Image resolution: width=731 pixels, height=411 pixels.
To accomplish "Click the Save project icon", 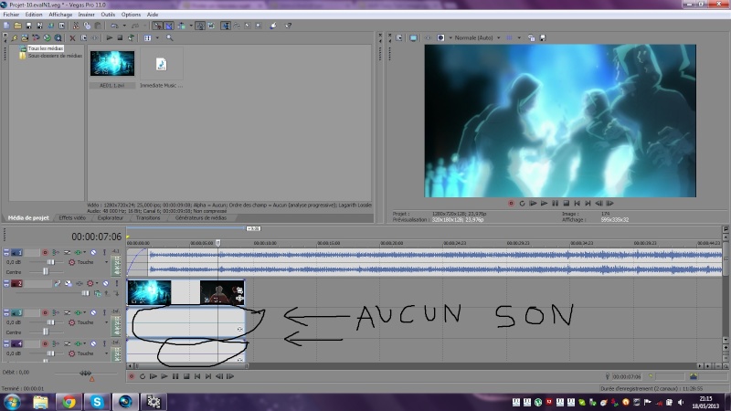I will (x=28, y=26).
